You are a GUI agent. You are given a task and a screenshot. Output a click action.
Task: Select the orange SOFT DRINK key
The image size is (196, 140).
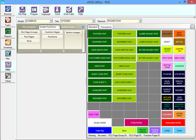(179, 34)
